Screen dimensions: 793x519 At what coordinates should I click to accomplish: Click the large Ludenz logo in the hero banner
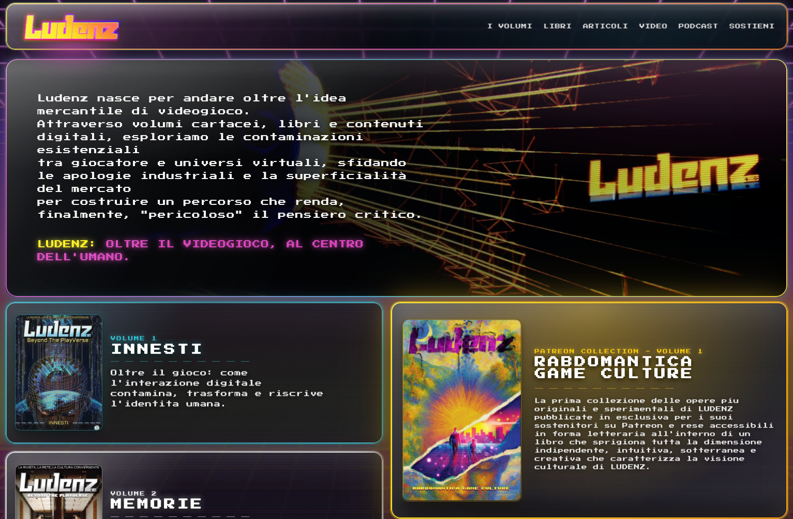674,176
